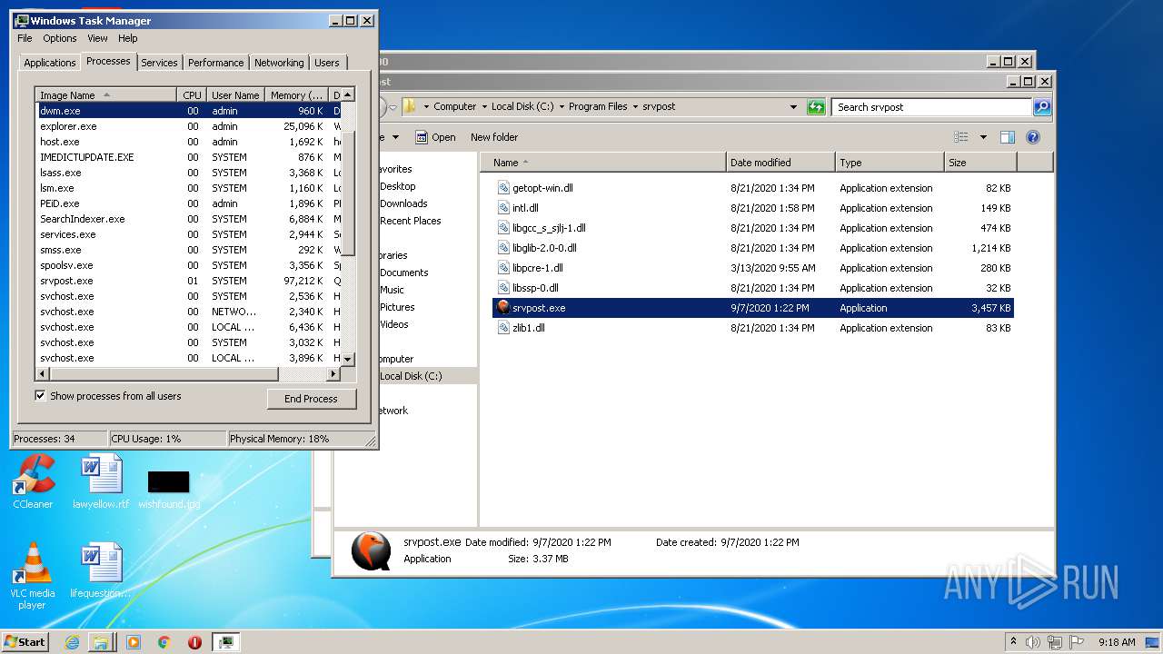This screenshot has height=654, width=1163.
Task: Expand Local Disk (C:) breadcrumb arrow
Action: (x=562, y=106)
